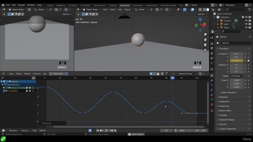253x142 pixels.
Task: Toggle auto normalization refresh icon
Action: coord(66,74)
